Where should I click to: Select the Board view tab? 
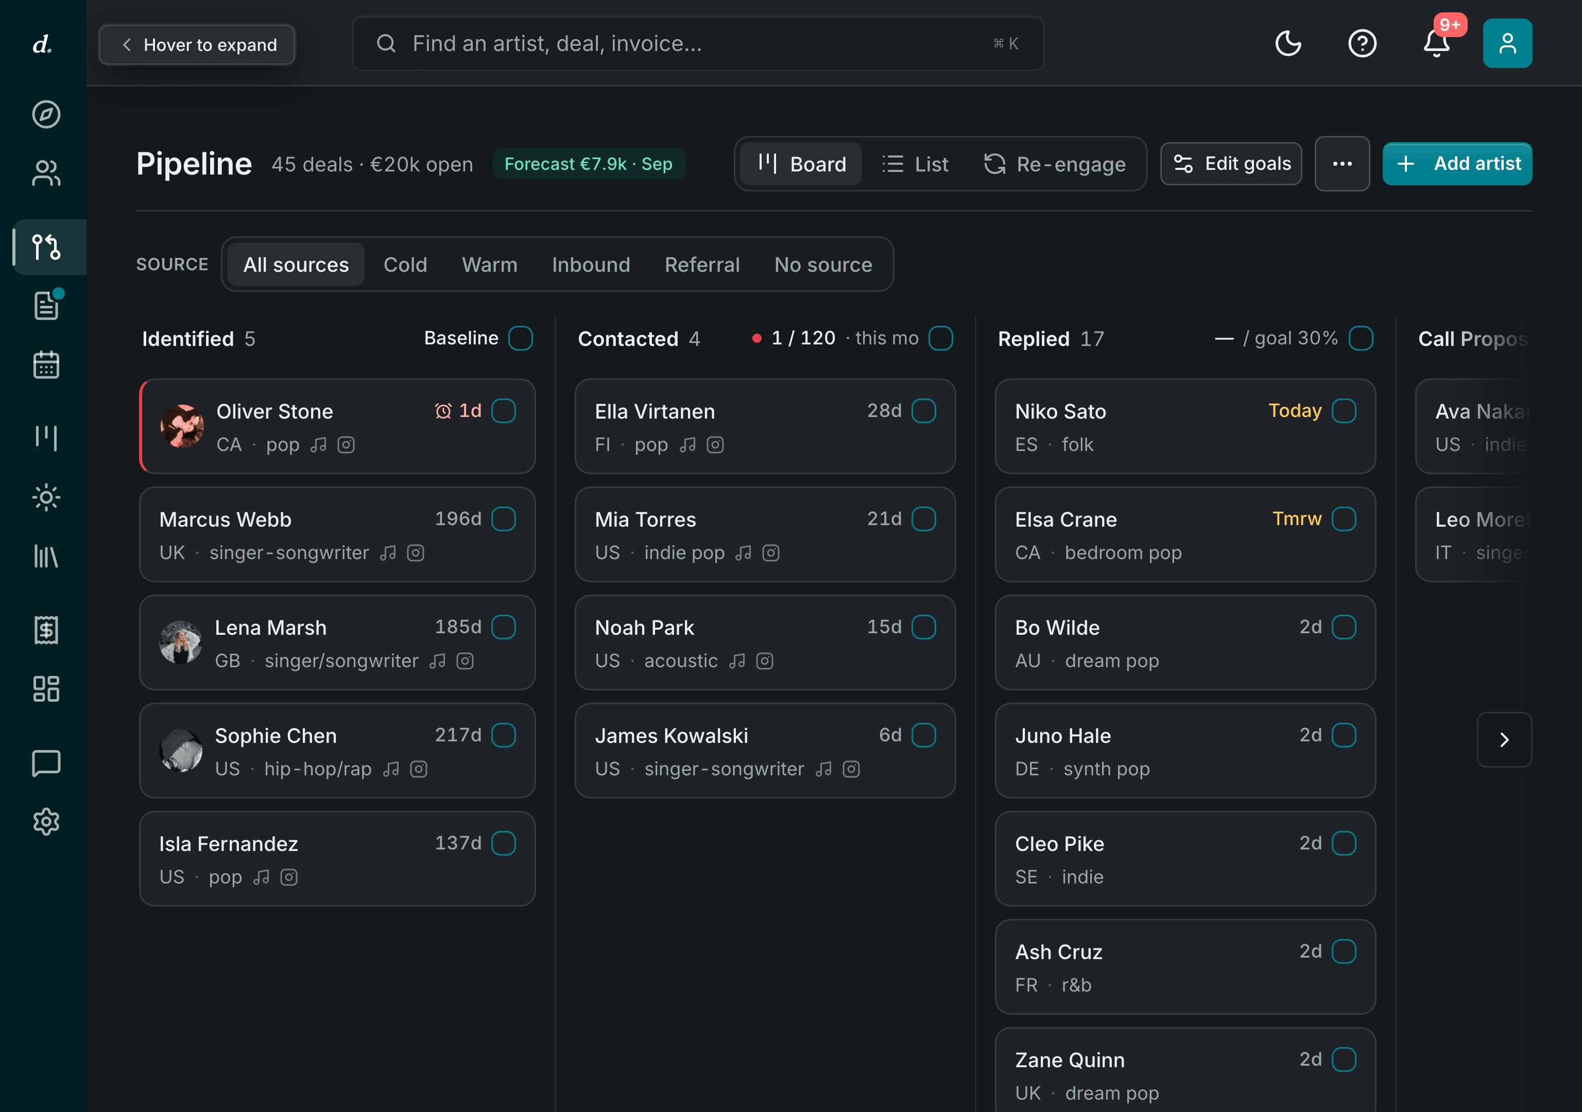[801, 164]
